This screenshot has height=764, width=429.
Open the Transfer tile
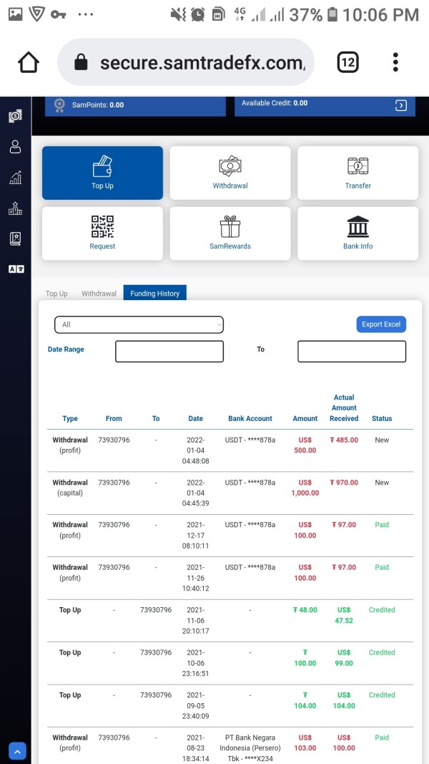coord(357,173)
